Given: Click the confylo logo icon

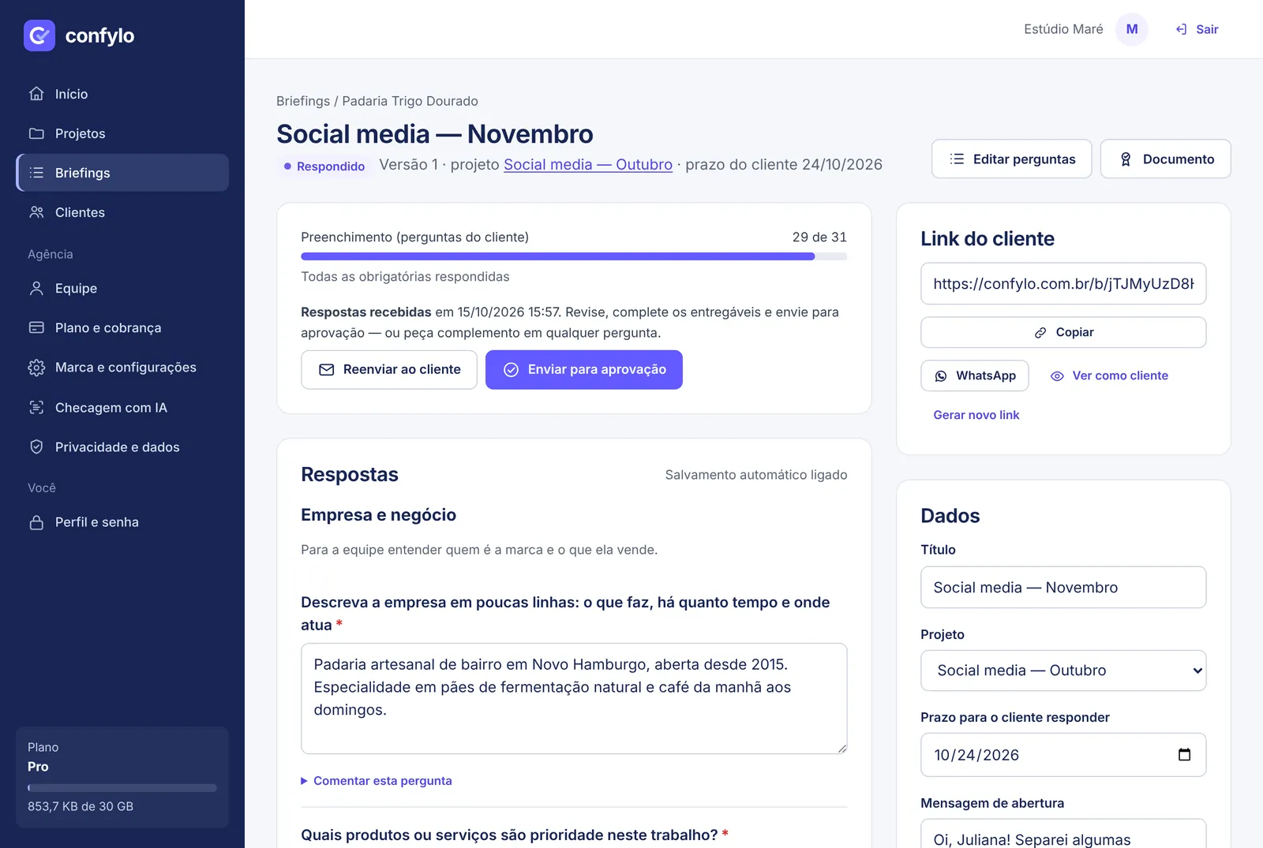Looking at the screenshot, I should 39,35.
